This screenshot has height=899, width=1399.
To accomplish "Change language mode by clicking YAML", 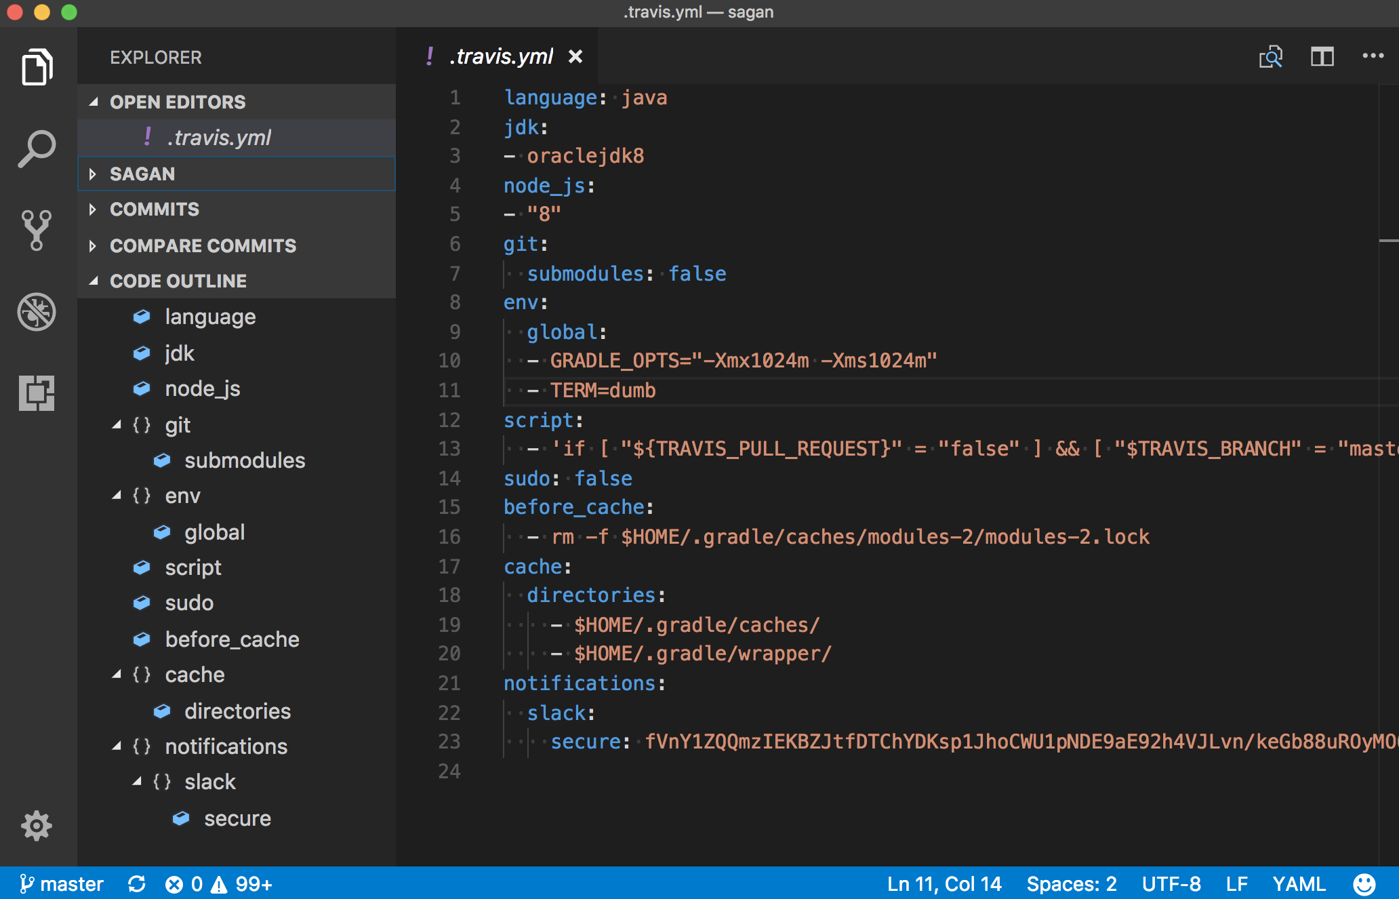I will tap(1299, 883).
